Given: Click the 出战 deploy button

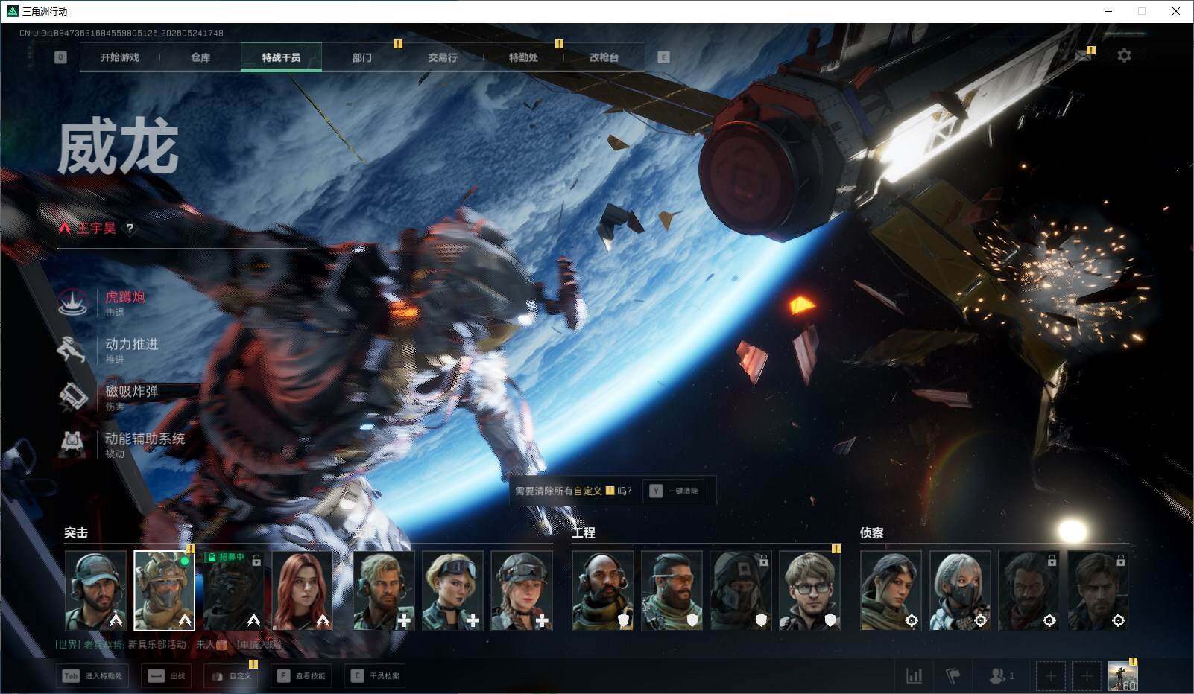Looking at the screenshot, I should pyautogui.click(x=167, y=676).
